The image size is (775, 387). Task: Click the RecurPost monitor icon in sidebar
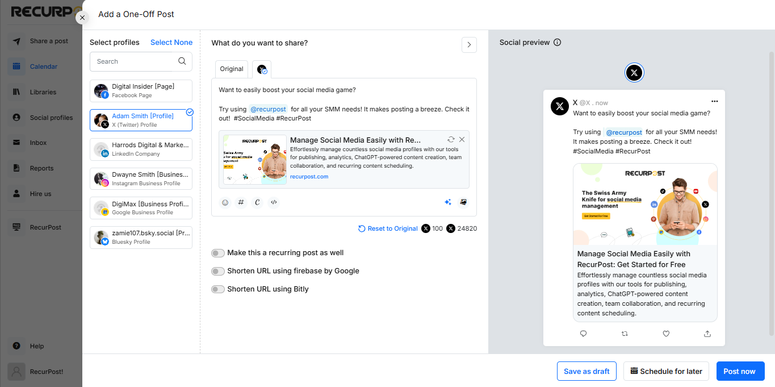coord(16,227)
